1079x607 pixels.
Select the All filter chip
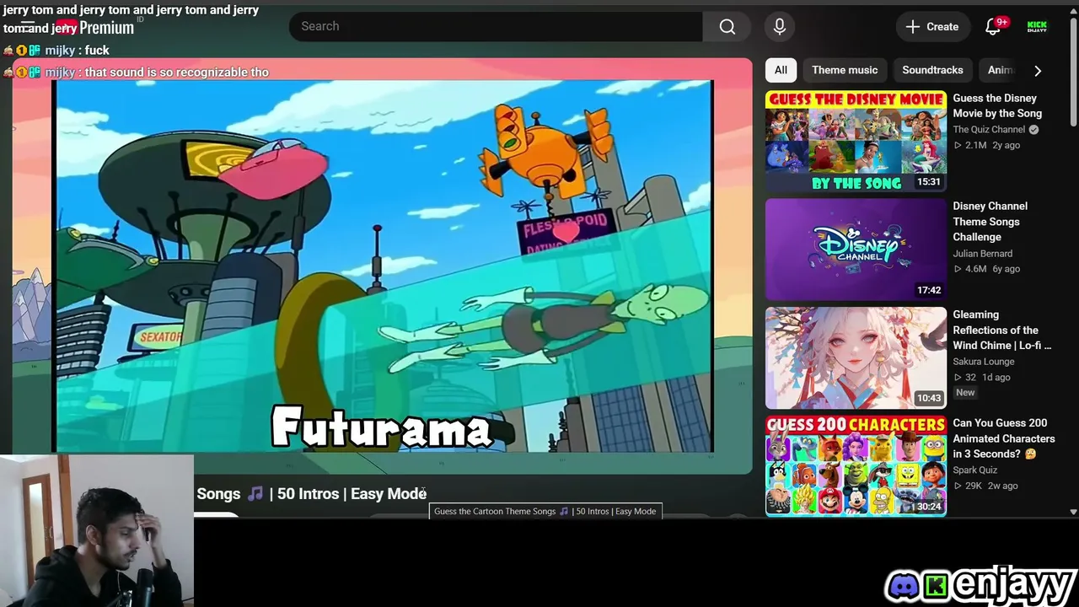(781, 70)
